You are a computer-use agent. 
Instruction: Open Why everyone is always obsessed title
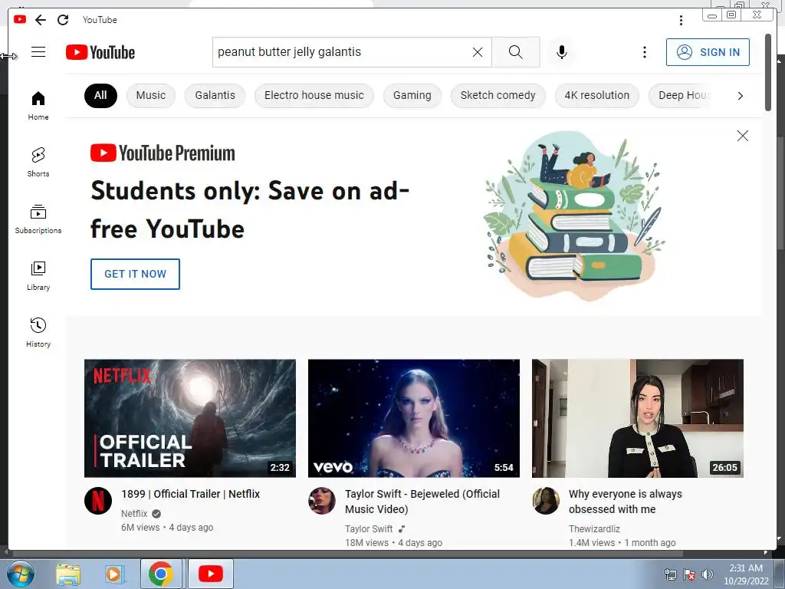point(626,502)
